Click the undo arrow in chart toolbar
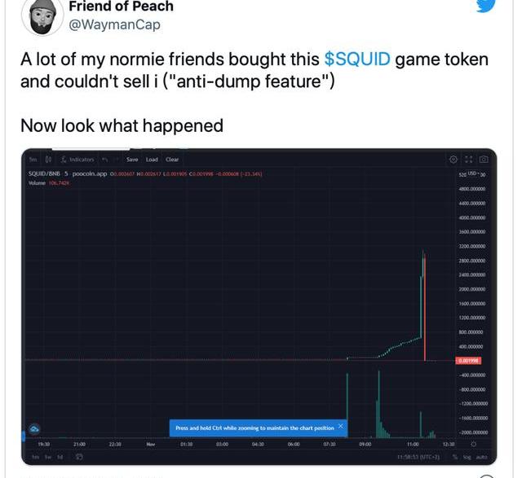This screenshot has width=522, height=478. (x=105, y=160)
